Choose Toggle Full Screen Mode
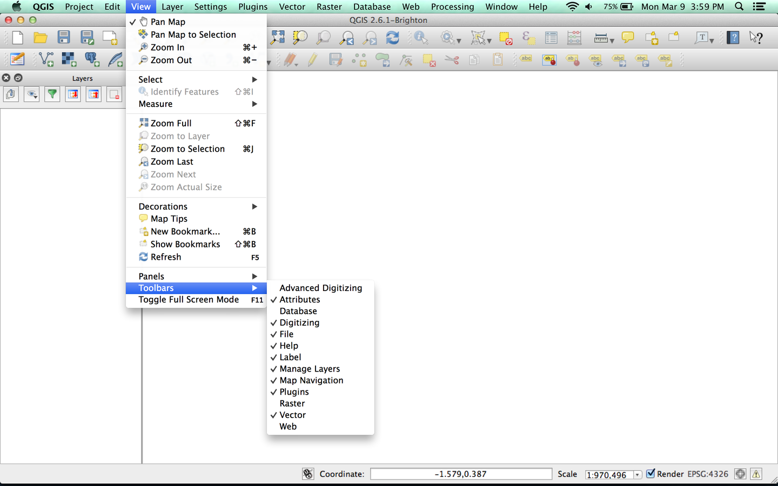This screenshot has width=778, height=486. [x=196, y=300]
